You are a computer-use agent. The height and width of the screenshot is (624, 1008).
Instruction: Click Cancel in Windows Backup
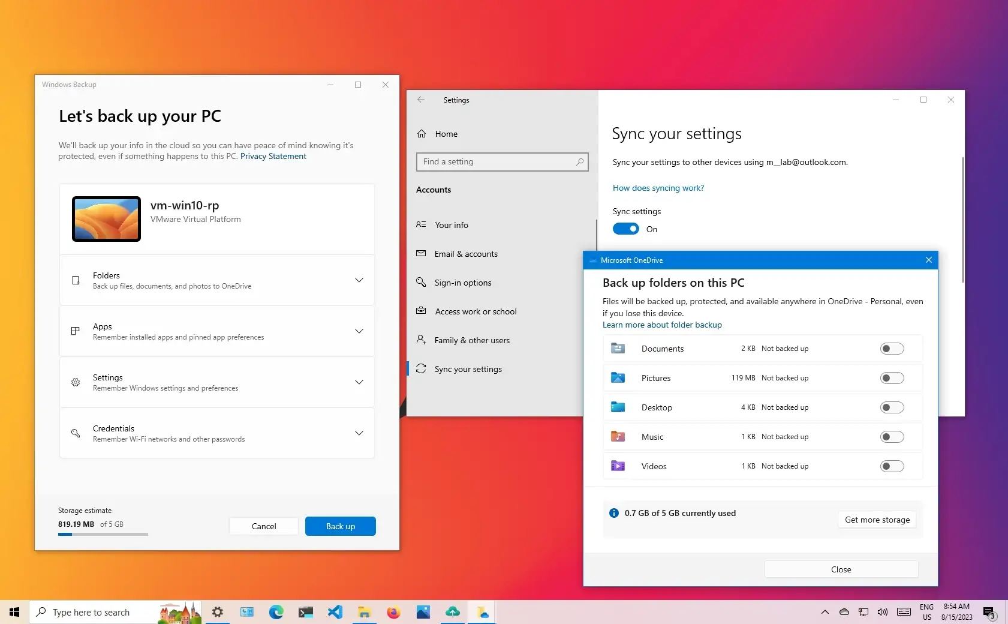[x=264, y=526]
